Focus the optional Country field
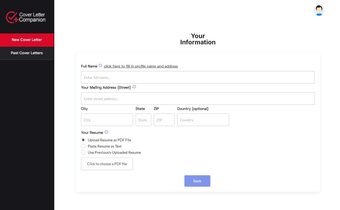Viewport: 340px width, 210px height. (203, 120)
